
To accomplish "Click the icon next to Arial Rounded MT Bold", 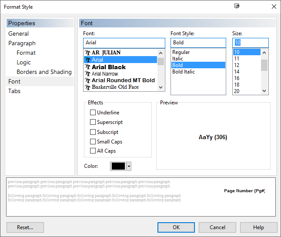I will 88,80.
